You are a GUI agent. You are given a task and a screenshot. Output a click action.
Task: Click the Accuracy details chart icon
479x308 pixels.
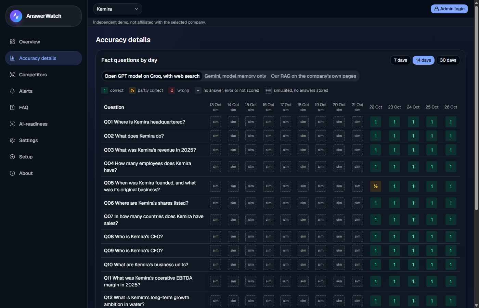coord(12,58)
